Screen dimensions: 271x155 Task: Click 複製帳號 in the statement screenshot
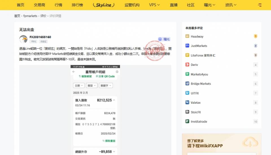[85, 77]
